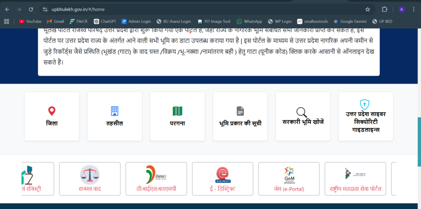Click the magnifier icon सरकारी भूमि खोजें
The height and width of the screenshot is (209, 421).
pos(301,113)
